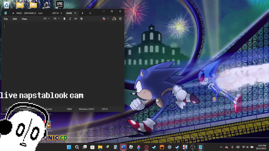This screenshot has height=151, width=269.
Task: Open the Epic Games desktop shortcut
Action: pos(60,4)
